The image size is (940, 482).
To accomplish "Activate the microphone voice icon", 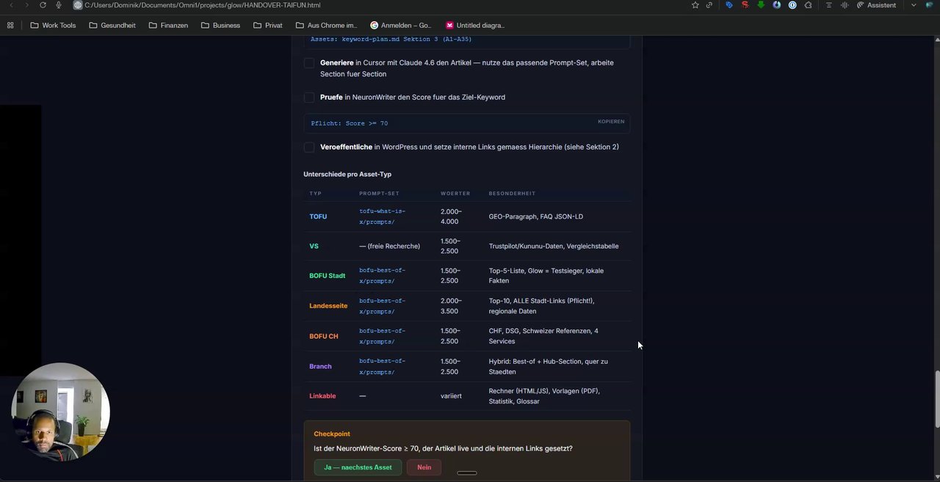I will [x=59, y=5].
